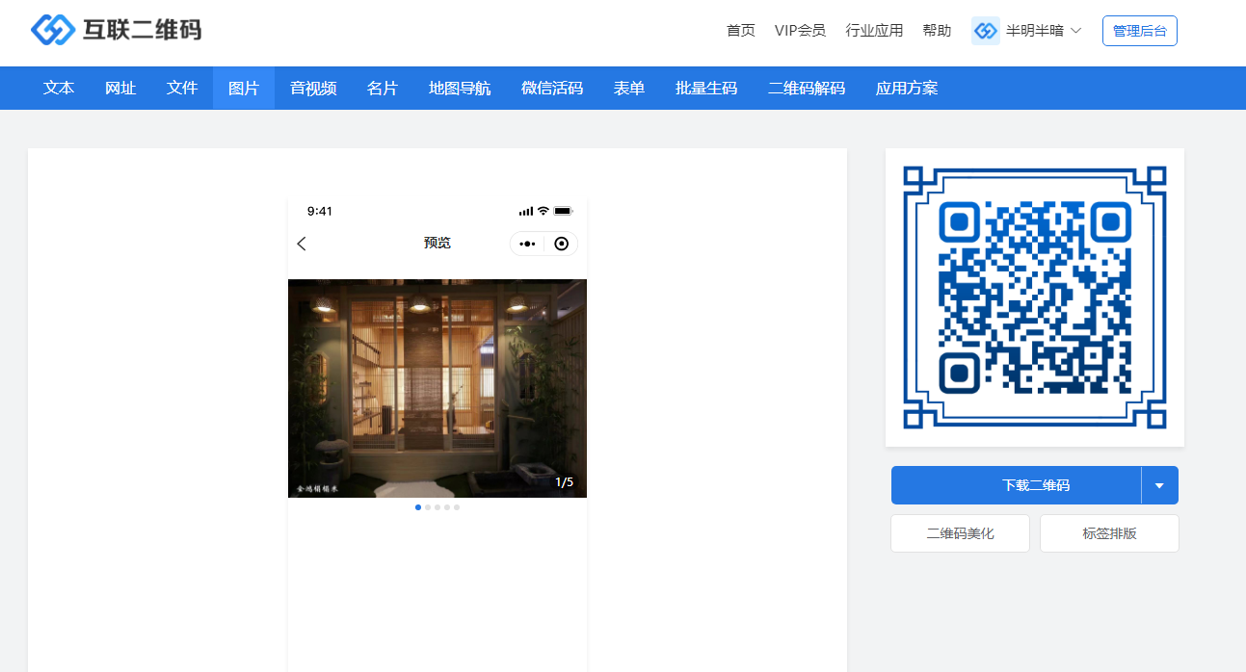This screenshot has height=672, width=1246.
Task: Click the 互联二维码 logo icon
Action: pos(53,30)
